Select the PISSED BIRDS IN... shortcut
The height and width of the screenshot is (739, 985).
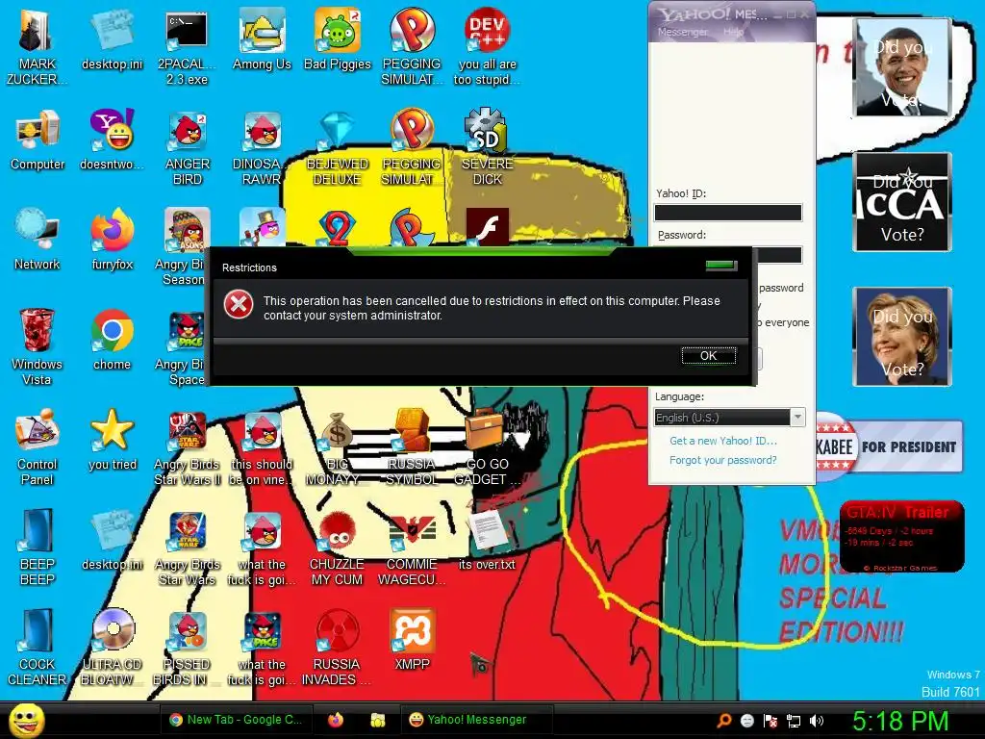[188, 647]
